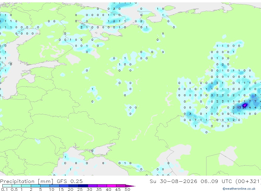This screenshot has width=261, height=191.
Task: Click the legend label '15'
Action: tap(61, 189)
